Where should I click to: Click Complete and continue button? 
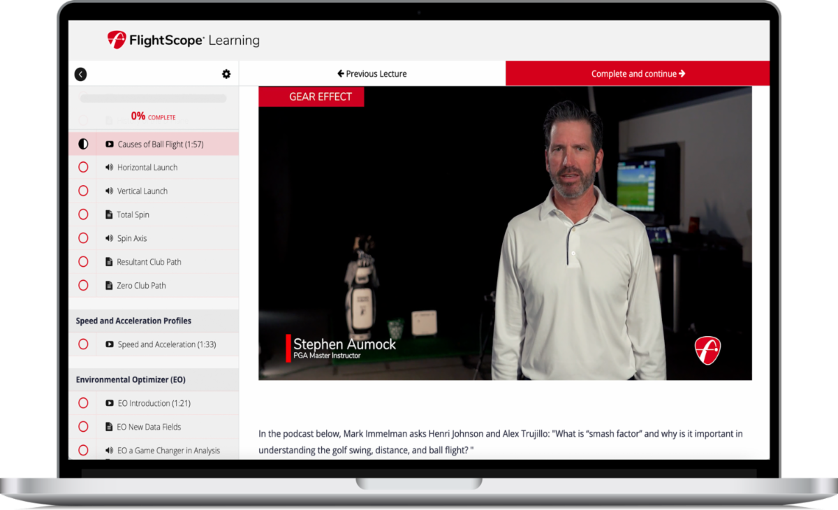[x=638, y=73]
